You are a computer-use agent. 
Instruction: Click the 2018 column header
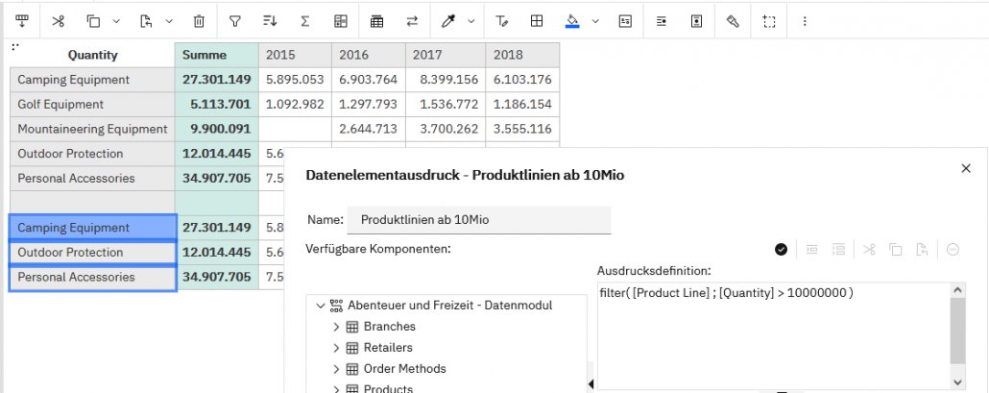point(522,55)
